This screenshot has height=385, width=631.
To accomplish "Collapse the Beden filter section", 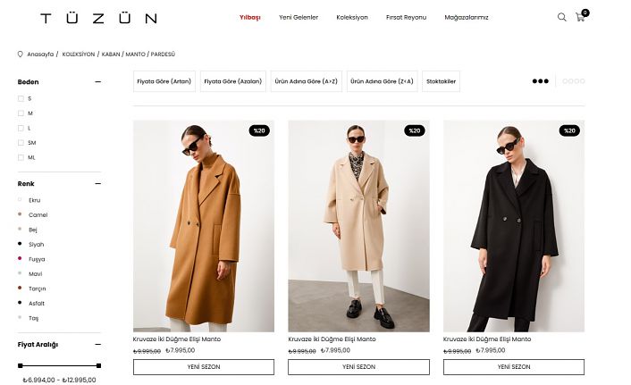I will 97,81.
